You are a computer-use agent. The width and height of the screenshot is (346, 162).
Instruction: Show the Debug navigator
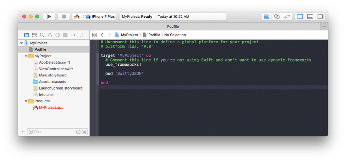coord(65,35)
